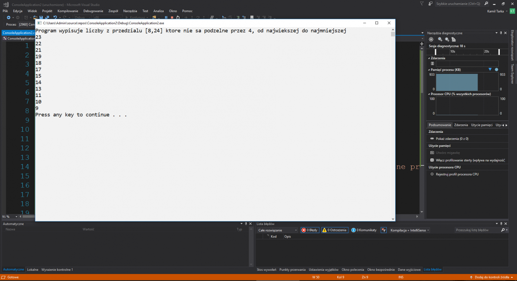
Task: Pin the Lista błędów panel
Action: 501,224
